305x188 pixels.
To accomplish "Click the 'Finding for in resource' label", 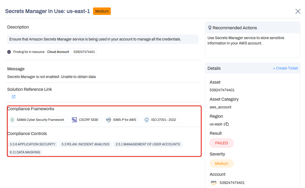I will 29,52.
